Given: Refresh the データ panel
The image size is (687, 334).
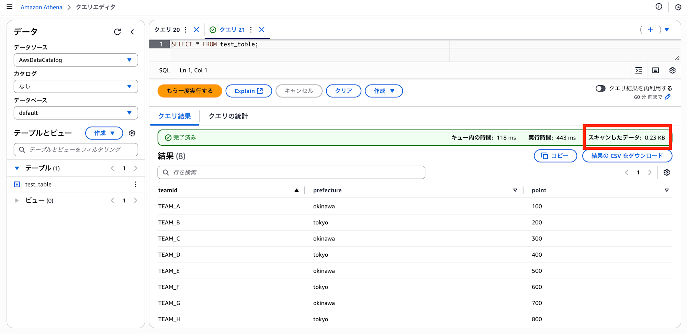Looking at the screenshot, I should pyautogui.click(x=117, y=32).
